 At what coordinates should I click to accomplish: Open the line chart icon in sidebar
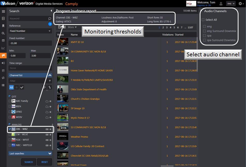click(3, 48)
